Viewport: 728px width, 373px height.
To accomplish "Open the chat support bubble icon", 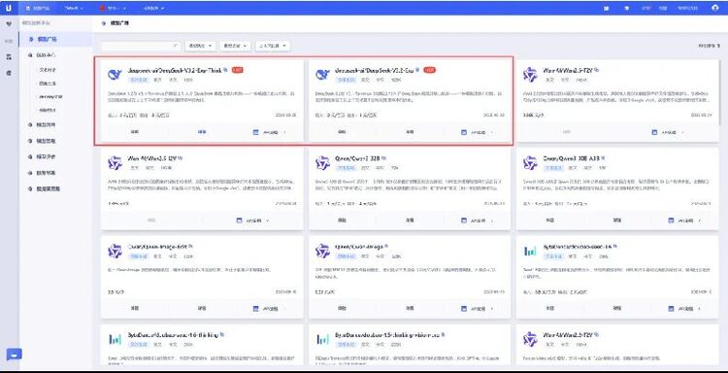I will [x=14, y=355].
